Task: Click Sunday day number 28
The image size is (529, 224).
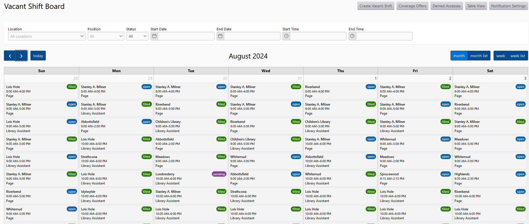Action: [x=76, y=78]
